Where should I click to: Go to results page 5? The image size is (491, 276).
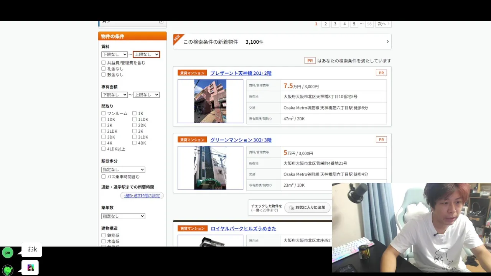(x=354, y=24)
